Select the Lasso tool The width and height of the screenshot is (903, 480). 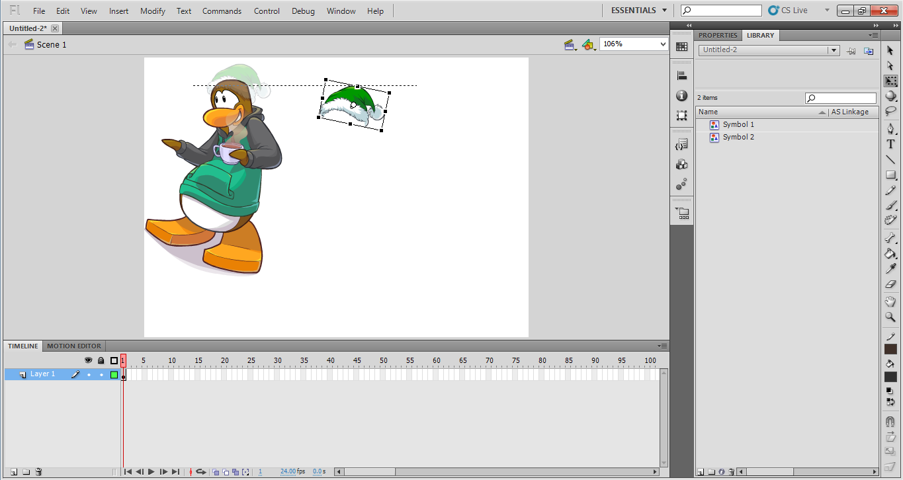coord(890,112)
